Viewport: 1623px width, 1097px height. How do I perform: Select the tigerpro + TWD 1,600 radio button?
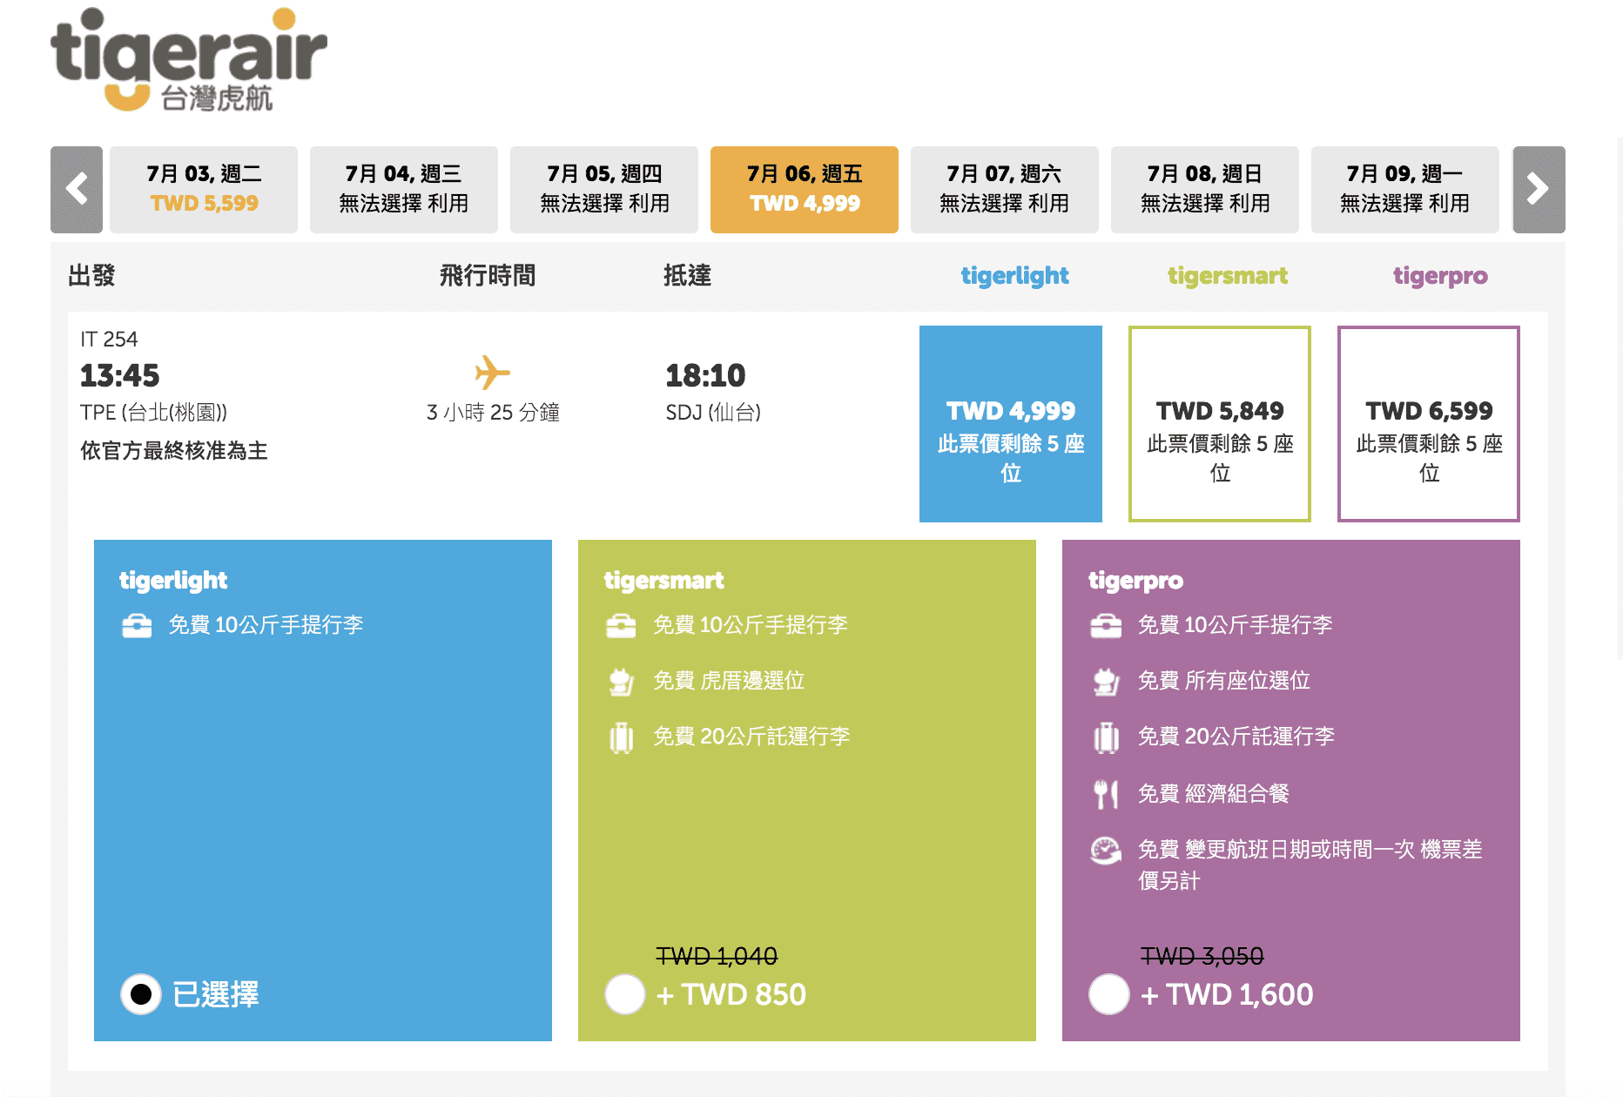tap(1109, 994)
